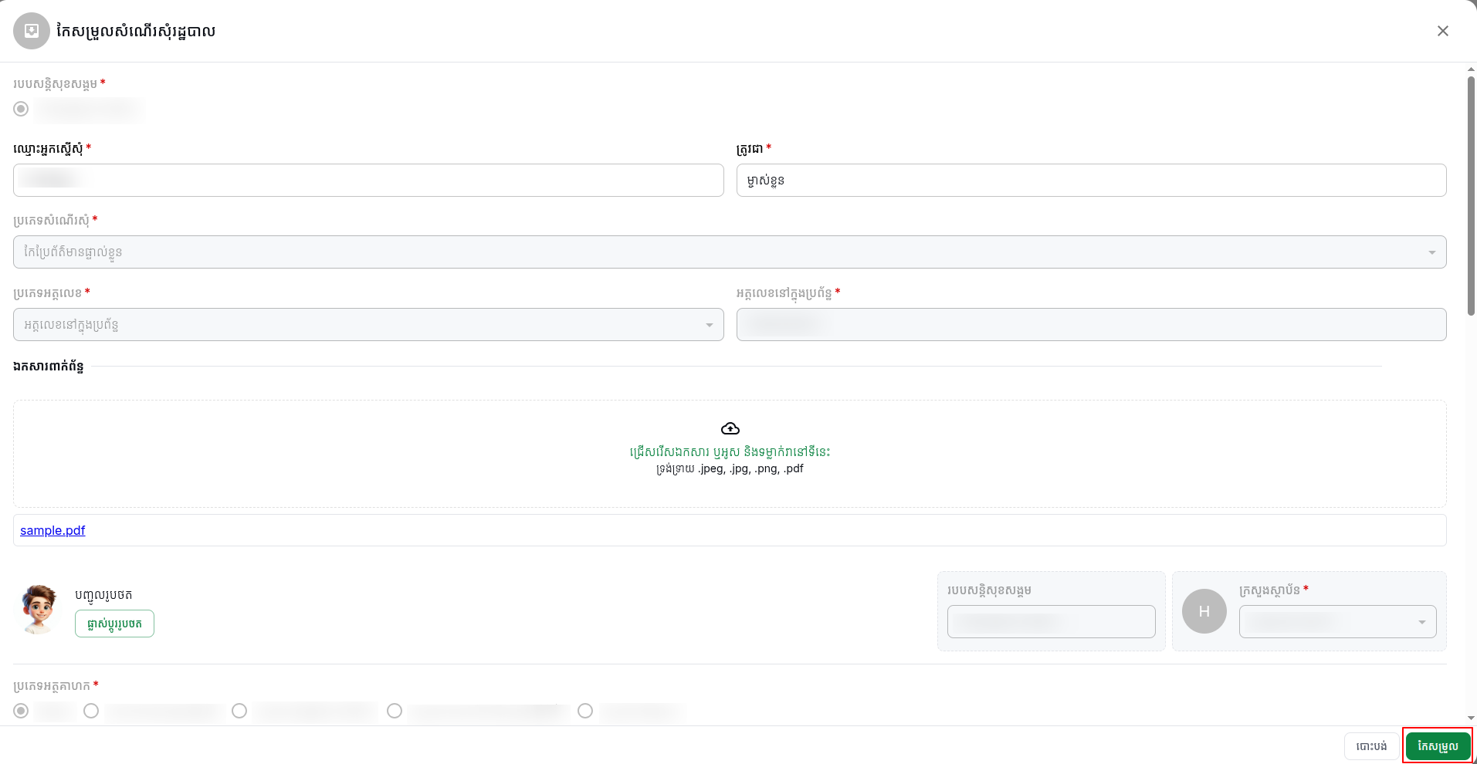Click the scrollbar up arrow
The width and height of the screenshot is (1477, 764).
pyautogui.click(x=1472, y=69)
